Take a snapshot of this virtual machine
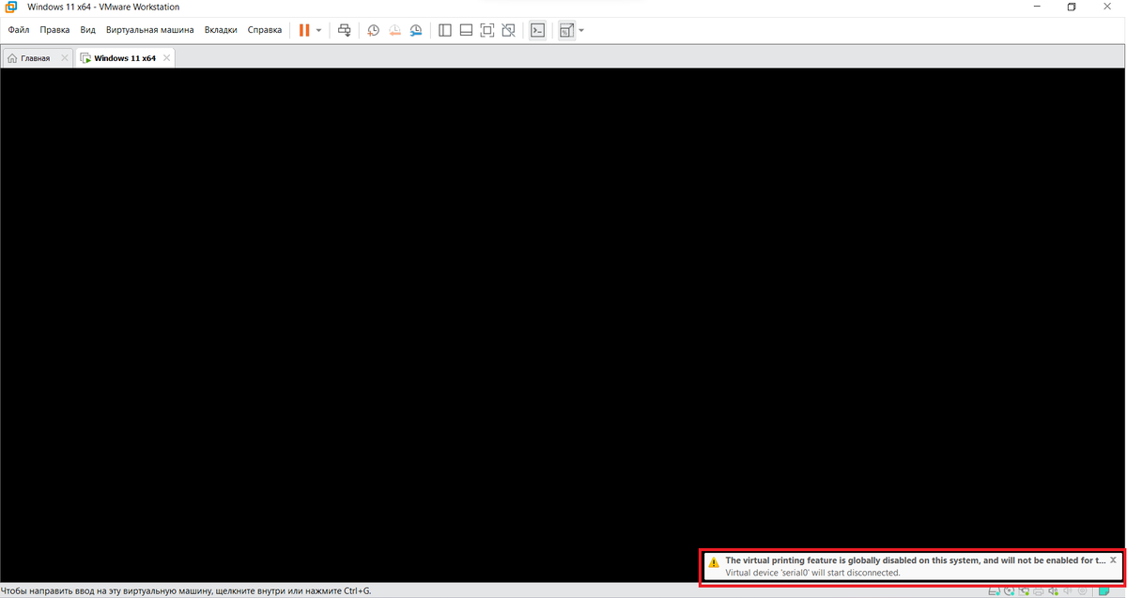 [373, 30]
